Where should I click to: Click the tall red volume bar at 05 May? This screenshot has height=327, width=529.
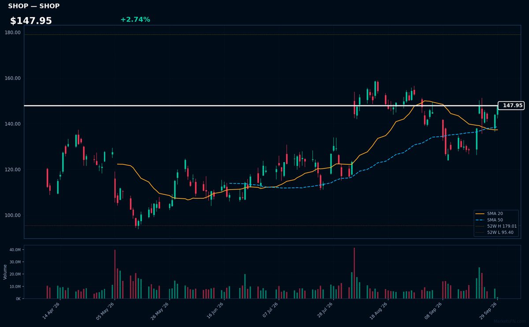point(115,274)
